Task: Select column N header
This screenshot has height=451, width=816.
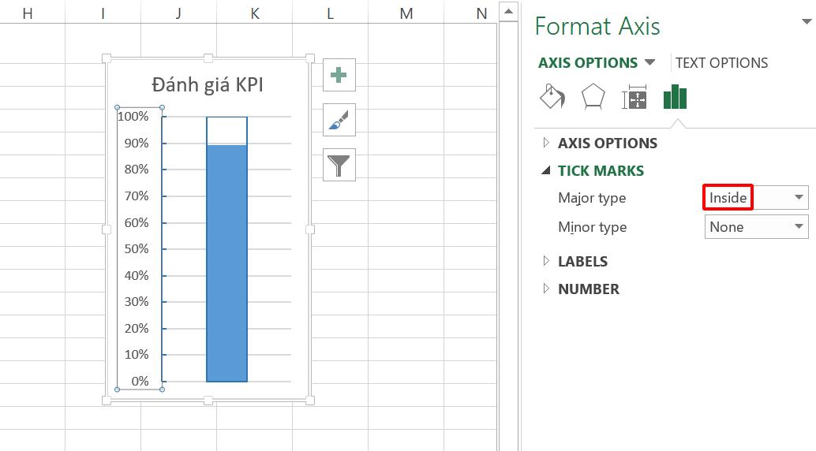Action: tap(481, 13)
